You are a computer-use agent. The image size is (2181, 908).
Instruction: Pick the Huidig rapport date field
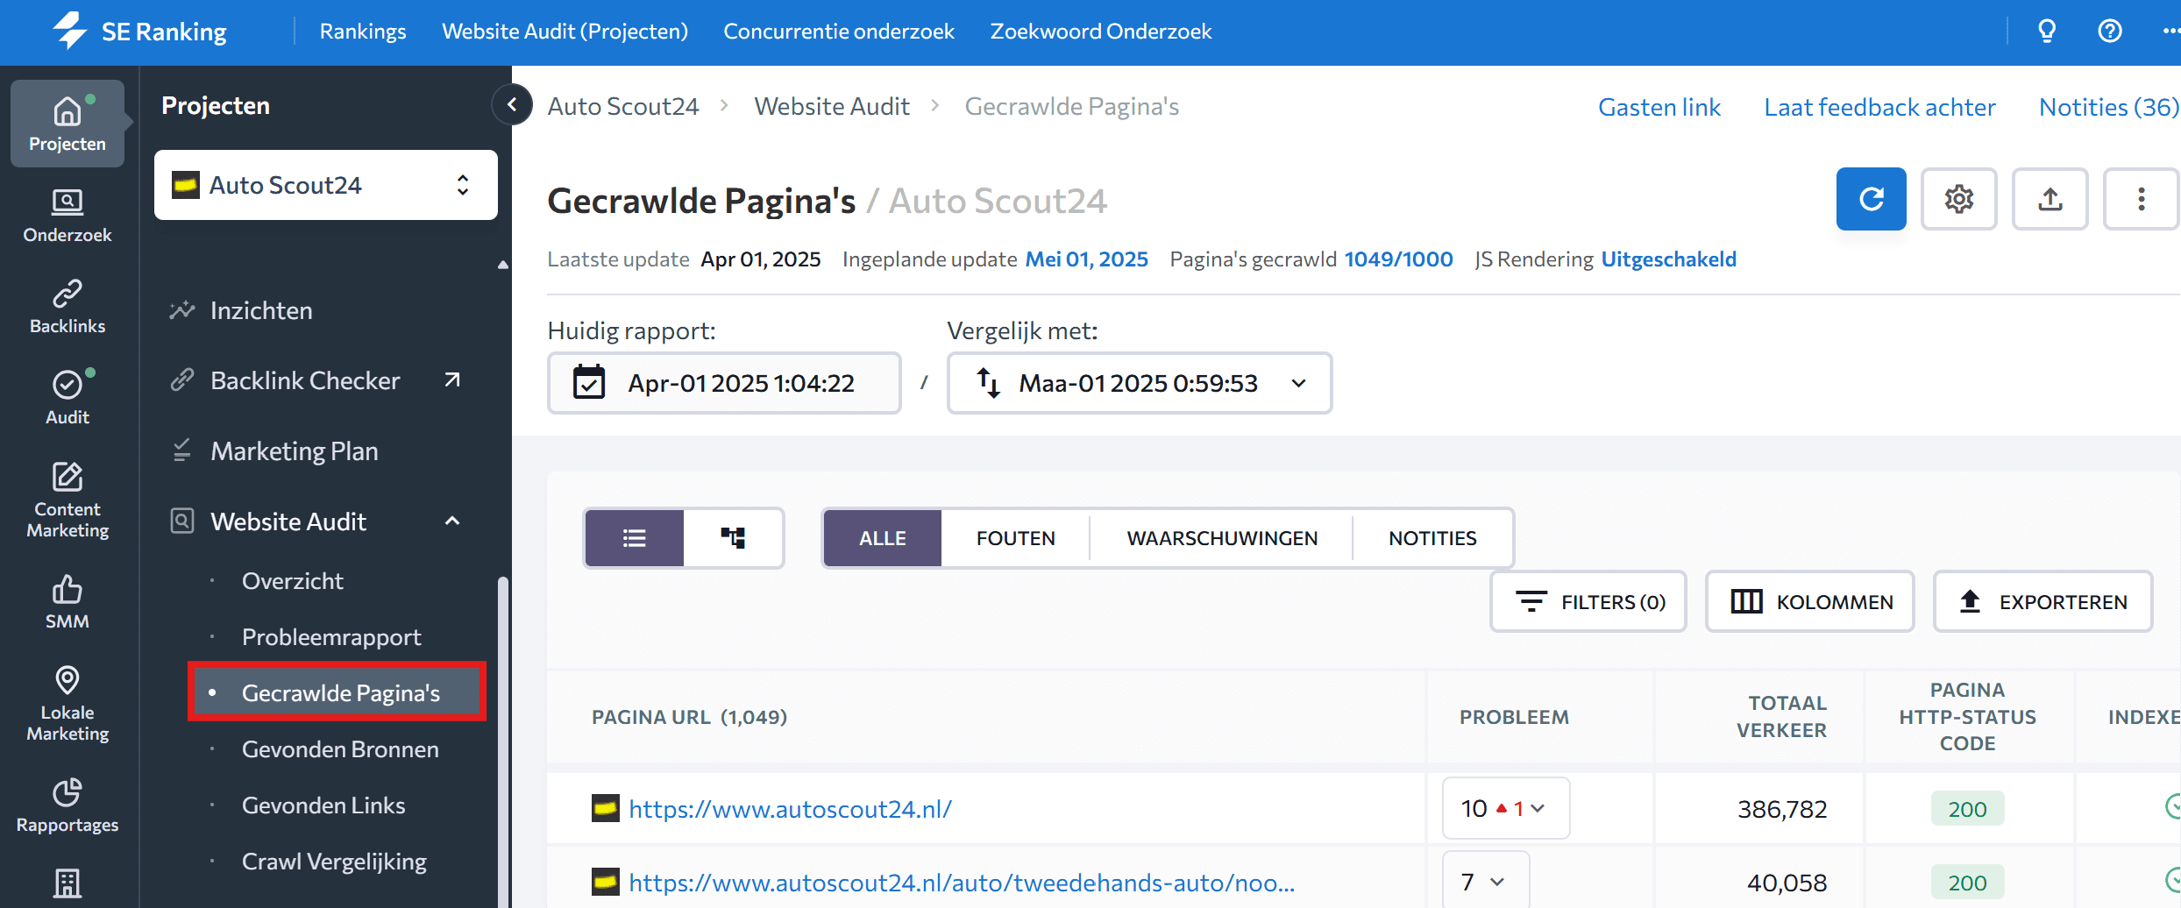point(724,383)
